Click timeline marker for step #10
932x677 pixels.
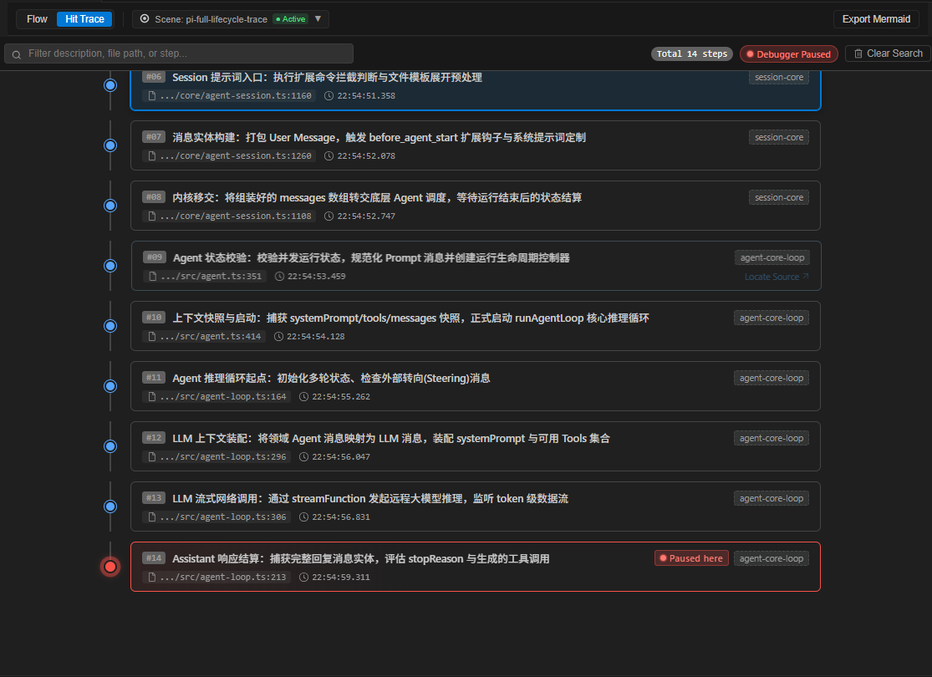click(x=110, y=326)
